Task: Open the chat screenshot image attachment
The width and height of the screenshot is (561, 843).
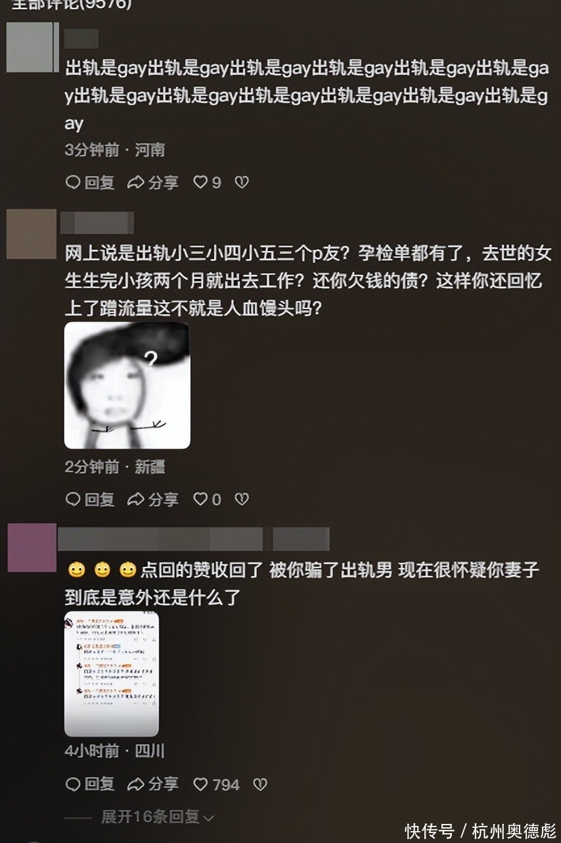Action: 112,674
